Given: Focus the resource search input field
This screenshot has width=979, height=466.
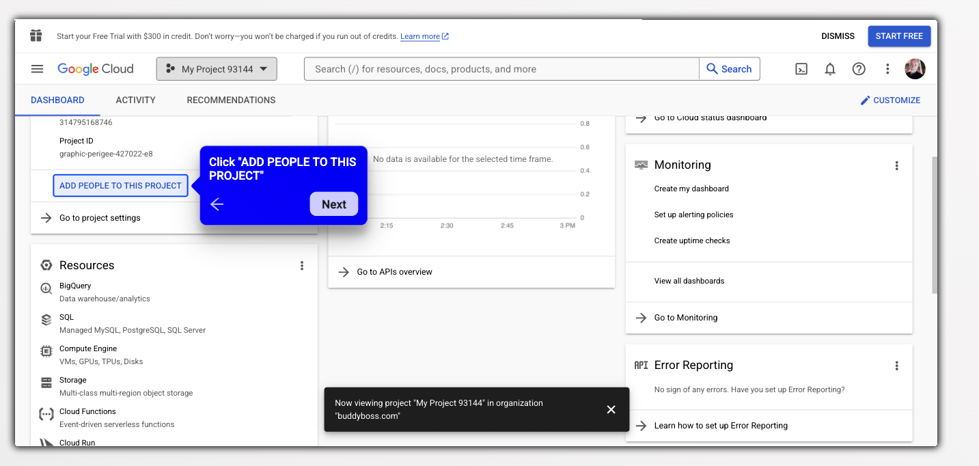Looking at the screenshot, I should [x=501, y=69].
